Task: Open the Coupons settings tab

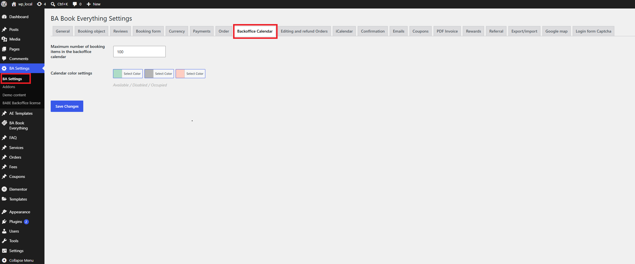Action: pos(420,31)
